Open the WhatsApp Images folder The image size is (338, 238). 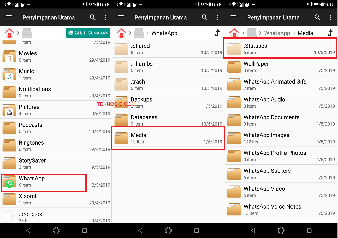(281, 138)
